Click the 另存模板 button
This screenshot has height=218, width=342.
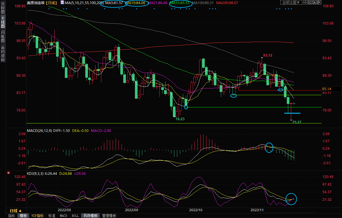(x=90, y=216)
